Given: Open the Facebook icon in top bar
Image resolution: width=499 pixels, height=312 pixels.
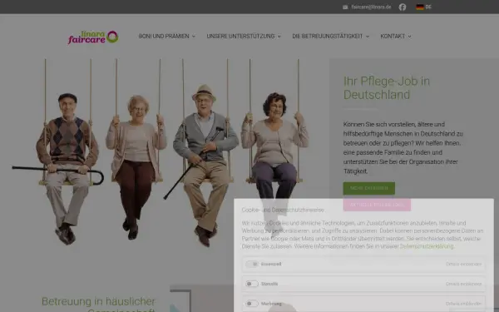Looking at the screenshot, I should [x=403, y=7].
